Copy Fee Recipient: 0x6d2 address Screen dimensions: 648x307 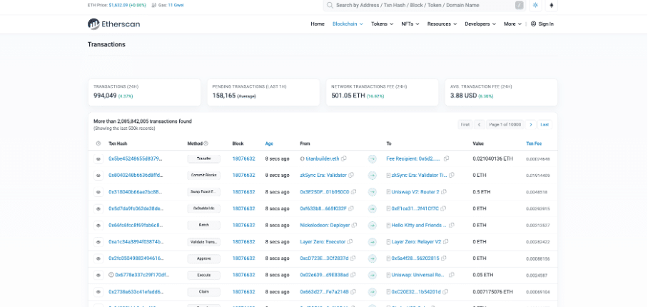point(446,158)
